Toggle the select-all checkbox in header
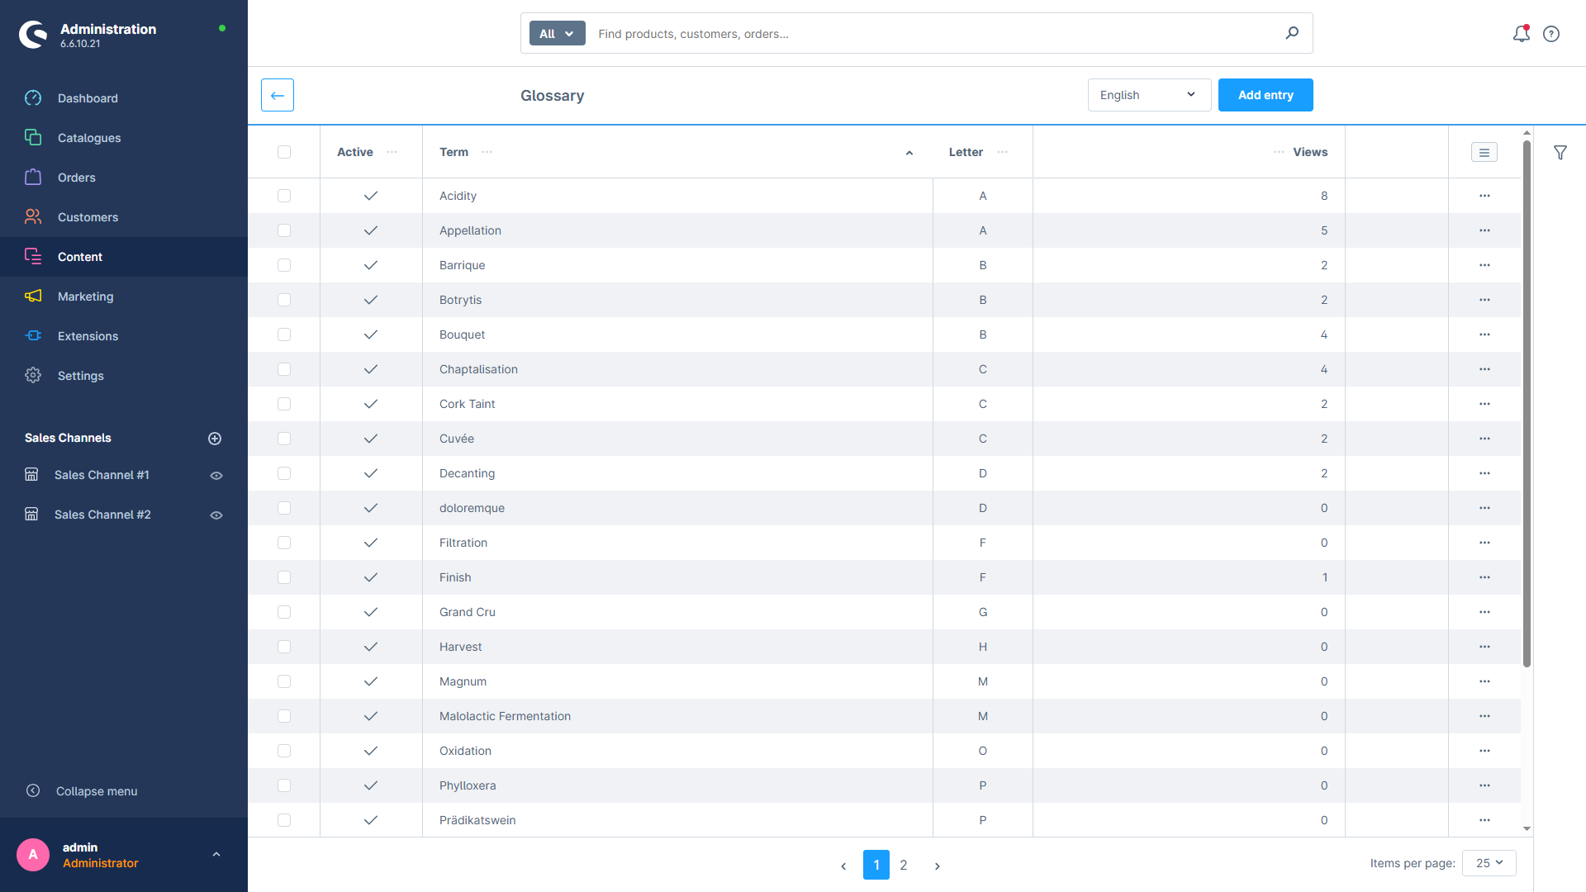Screen dimensions: 1586x892 tap(284, 152)
